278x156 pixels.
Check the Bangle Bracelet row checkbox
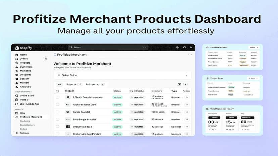(x=58, y=112)
